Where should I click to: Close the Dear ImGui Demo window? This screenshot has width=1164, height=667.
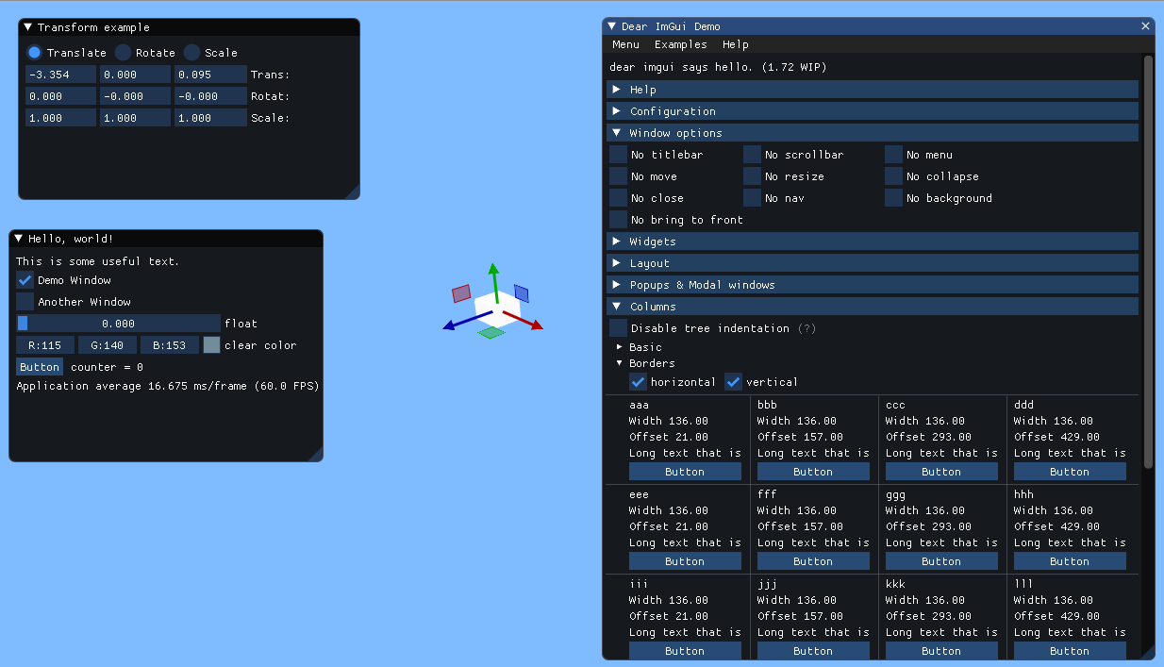[1146, 26]
